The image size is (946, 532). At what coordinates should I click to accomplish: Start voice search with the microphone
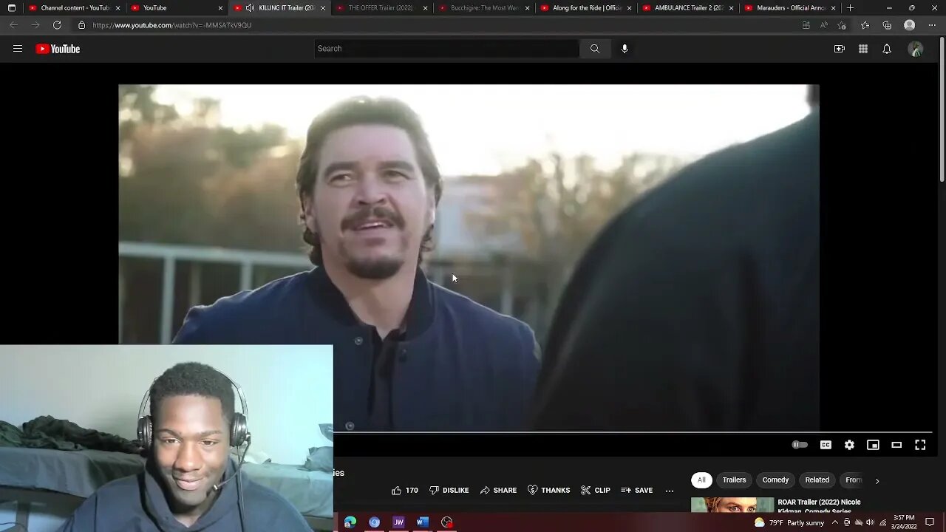pyautogui.click(x=625, y=49)
